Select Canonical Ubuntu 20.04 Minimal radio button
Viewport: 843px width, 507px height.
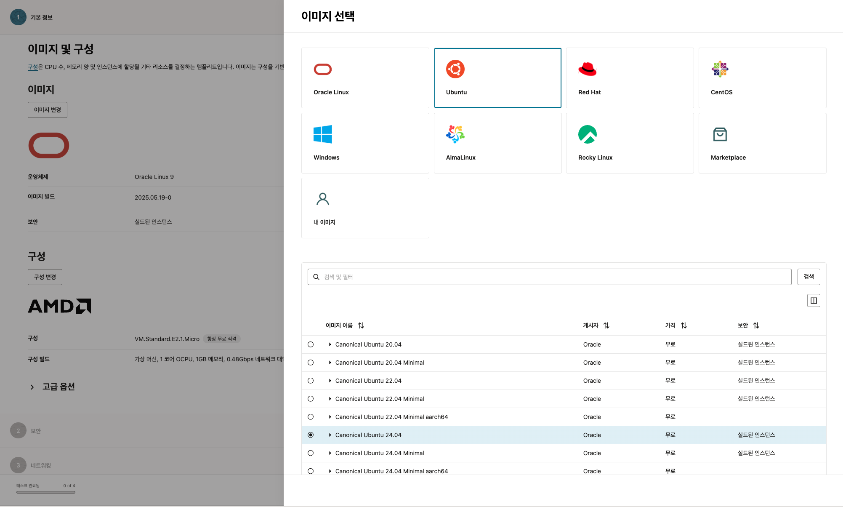pos(311,363)
